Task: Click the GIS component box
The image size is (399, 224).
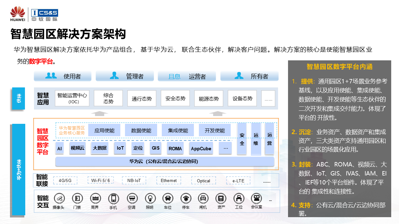Action: tap(156, 148)
